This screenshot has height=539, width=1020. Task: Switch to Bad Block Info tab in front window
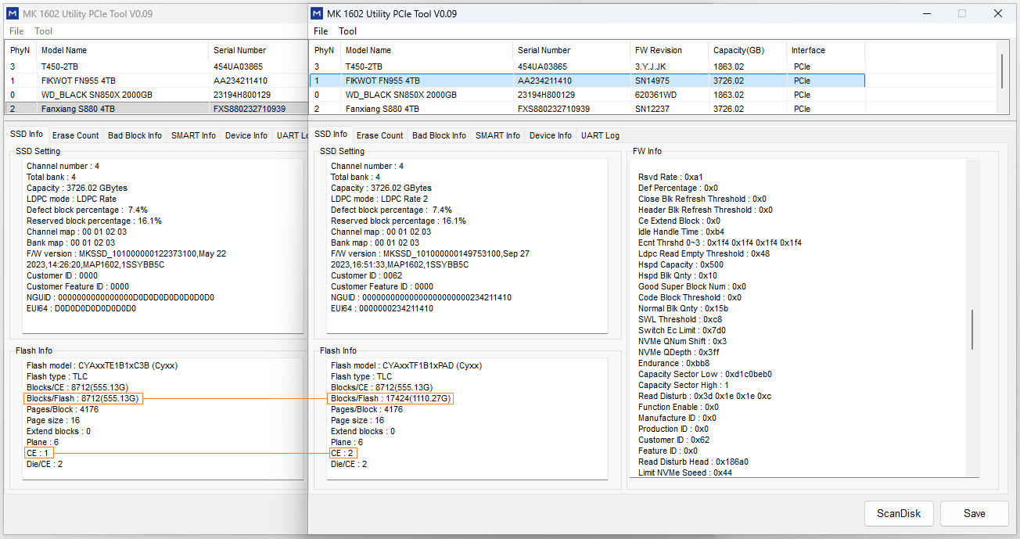tap(439, 135)
